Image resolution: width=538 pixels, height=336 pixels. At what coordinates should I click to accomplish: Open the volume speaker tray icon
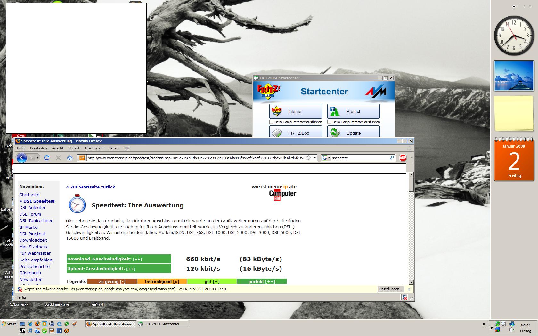pyautogui.click(x=512, y=330)
